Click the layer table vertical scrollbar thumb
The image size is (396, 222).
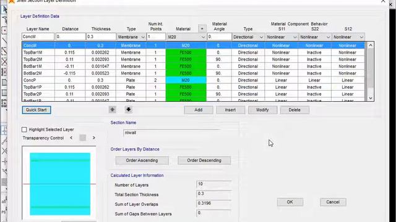point(371,68)
